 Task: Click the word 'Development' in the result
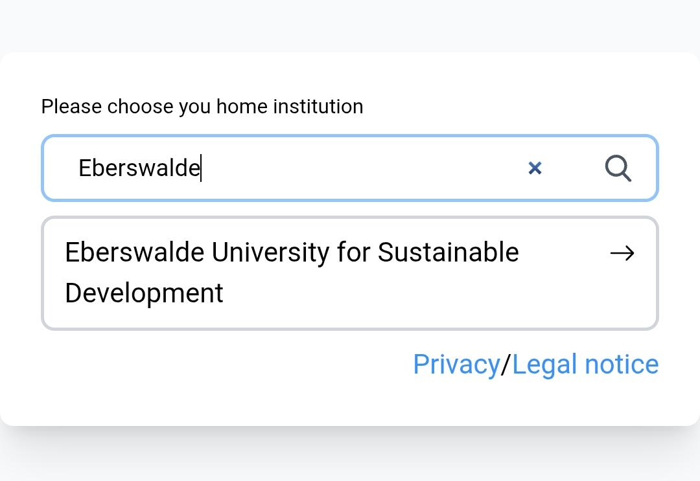point(144,293)
